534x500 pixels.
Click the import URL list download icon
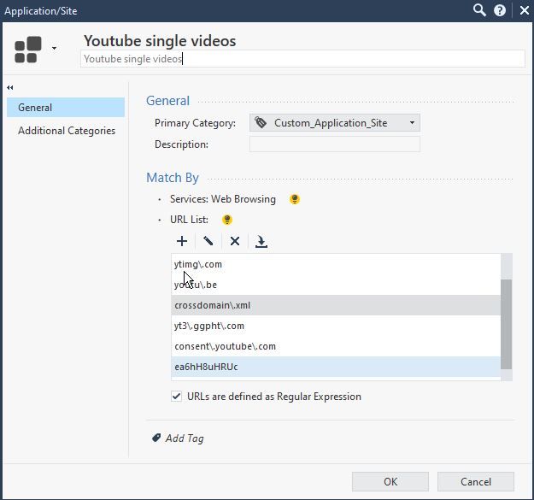(261, 242)
